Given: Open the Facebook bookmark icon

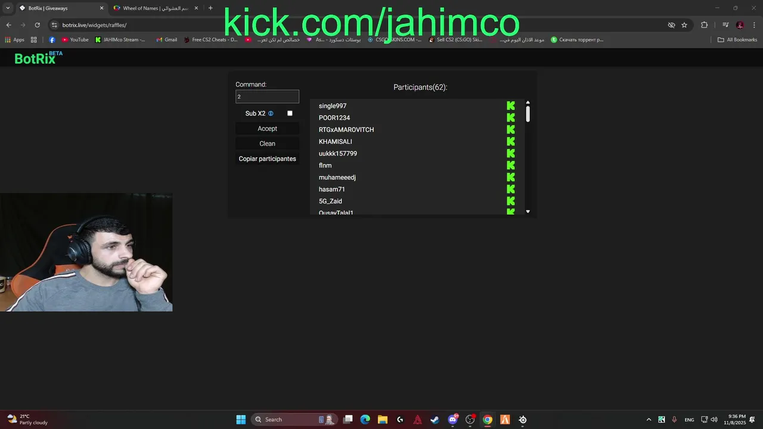Looking at the screenshot, I should click(52, 40).
